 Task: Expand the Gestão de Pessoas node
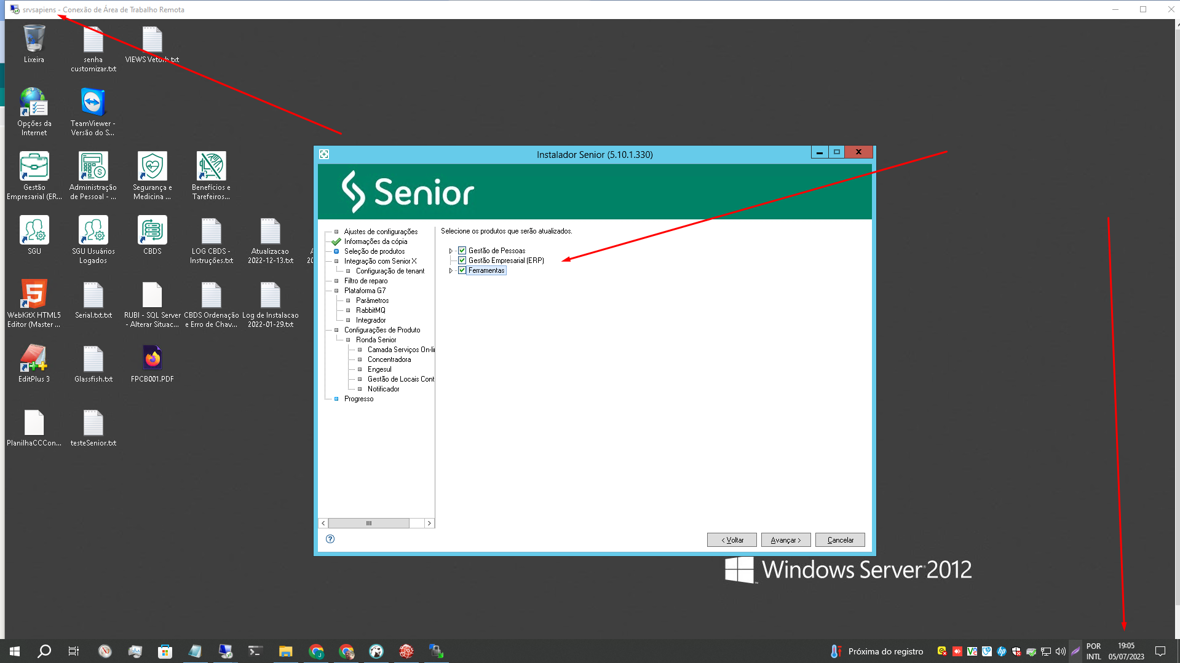451,251
